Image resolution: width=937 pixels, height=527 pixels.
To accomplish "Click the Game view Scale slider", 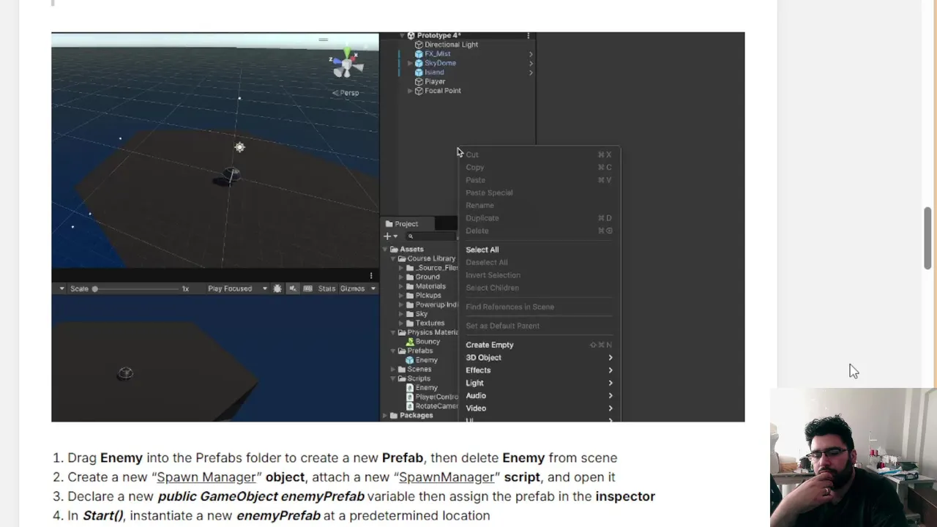I will [x=137, y=289].
